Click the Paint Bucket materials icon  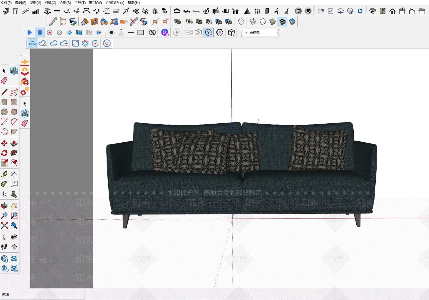point(25,82)
